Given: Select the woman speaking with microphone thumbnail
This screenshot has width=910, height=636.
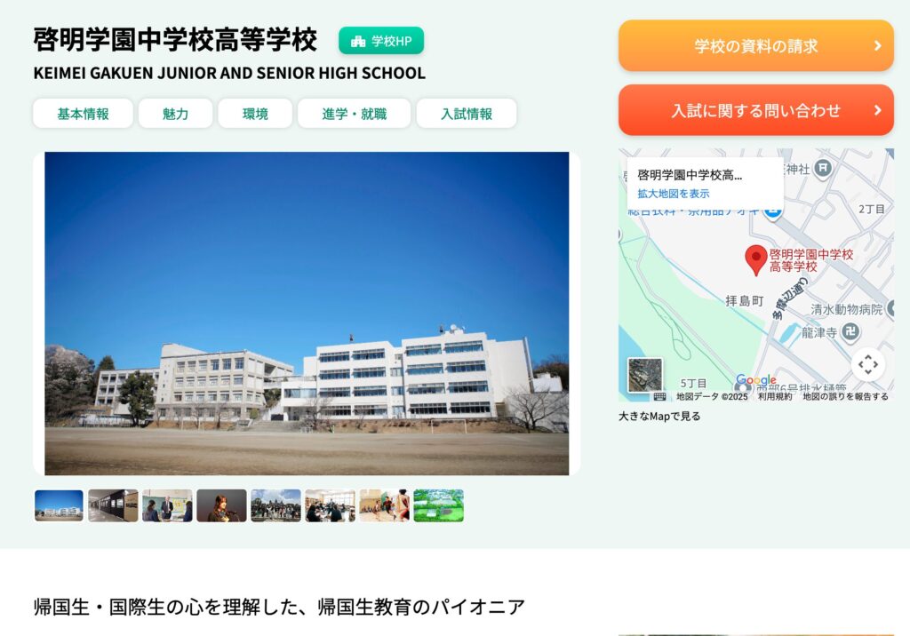Looking at the screenshot, I should click(221, 505).
